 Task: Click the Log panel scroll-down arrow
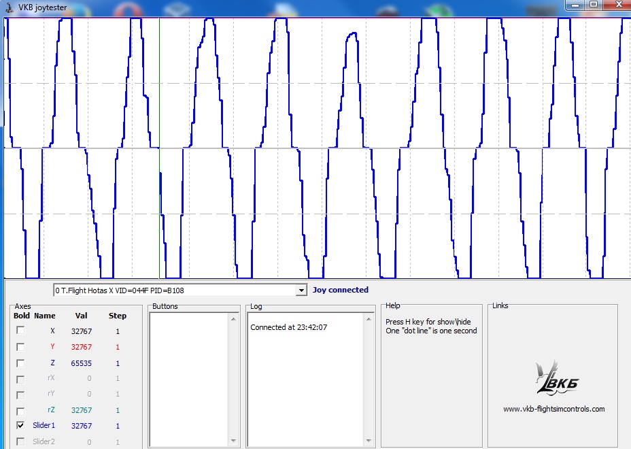[369, 442]
